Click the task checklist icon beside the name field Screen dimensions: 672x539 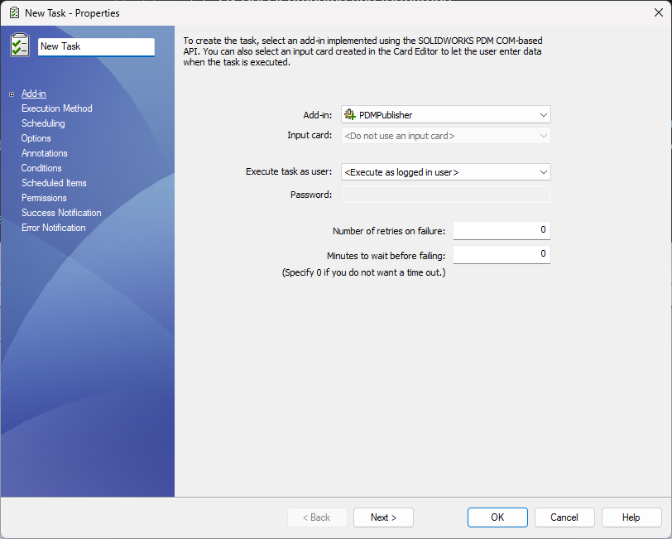click(20, 46)
